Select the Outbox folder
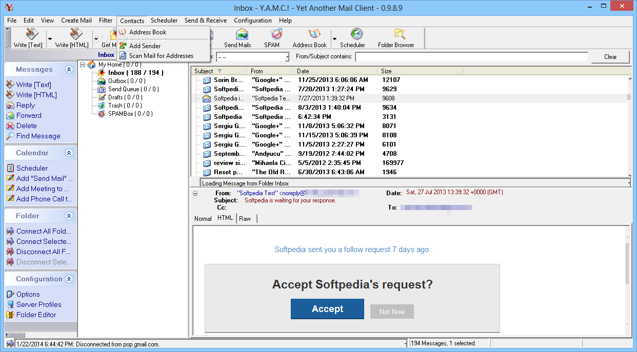637x352 pixels. point(127,81)
